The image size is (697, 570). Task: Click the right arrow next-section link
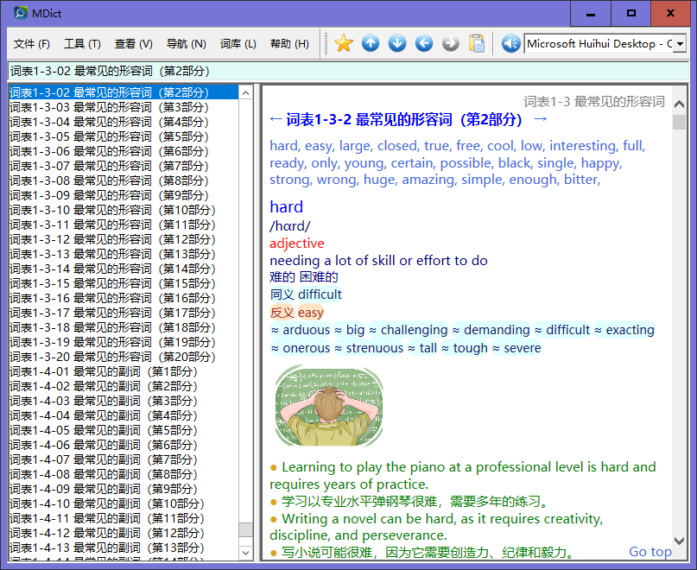coord(541,119)
